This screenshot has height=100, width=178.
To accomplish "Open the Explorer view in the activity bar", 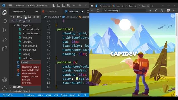I will point(4,12).
